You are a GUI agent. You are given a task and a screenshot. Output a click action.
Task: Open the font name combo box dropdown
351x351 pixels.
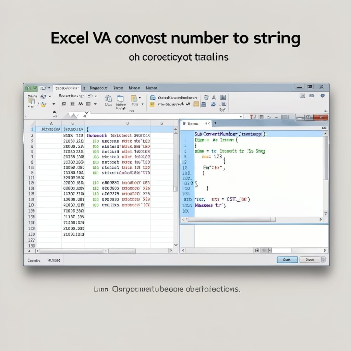(96, 96)
